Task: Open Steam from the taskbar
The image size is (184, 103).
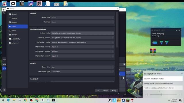Action: [123, 100]
